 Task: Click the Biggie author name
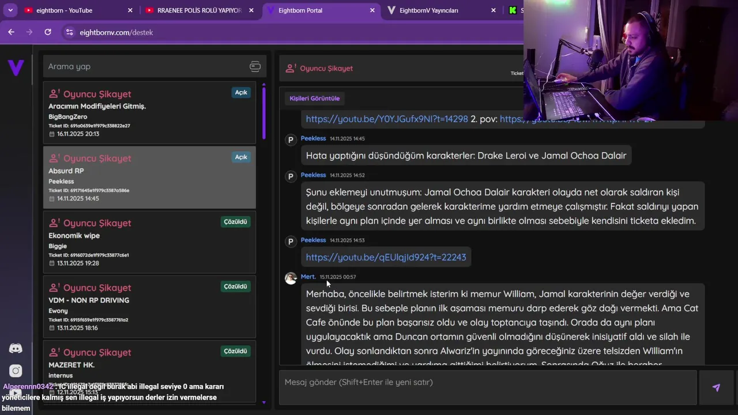58,246
